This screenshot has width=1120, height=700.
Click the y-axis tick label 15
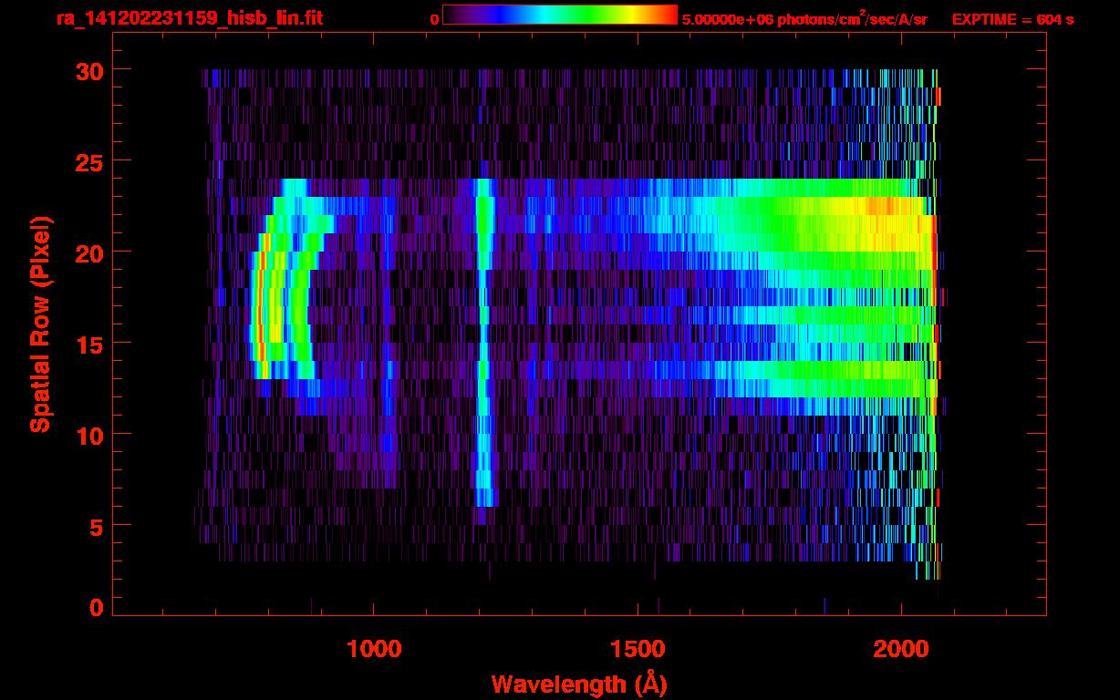click(89, 344)
